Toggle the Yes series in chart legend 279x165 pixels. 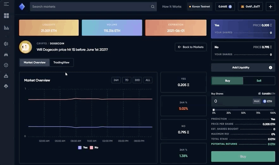click(x=83, y=148)
